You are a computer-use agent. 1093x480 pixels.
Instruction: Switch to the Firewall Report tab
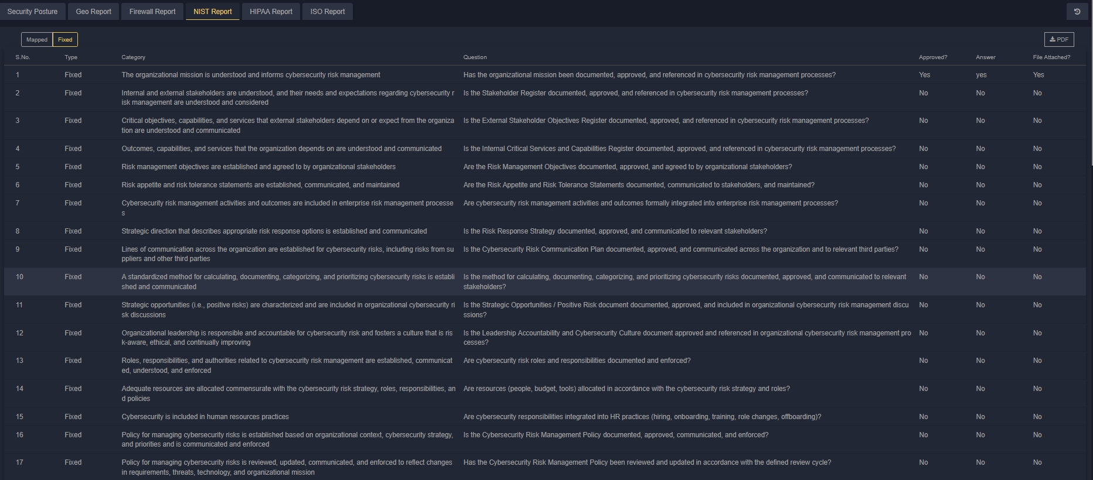coord(152,12)
